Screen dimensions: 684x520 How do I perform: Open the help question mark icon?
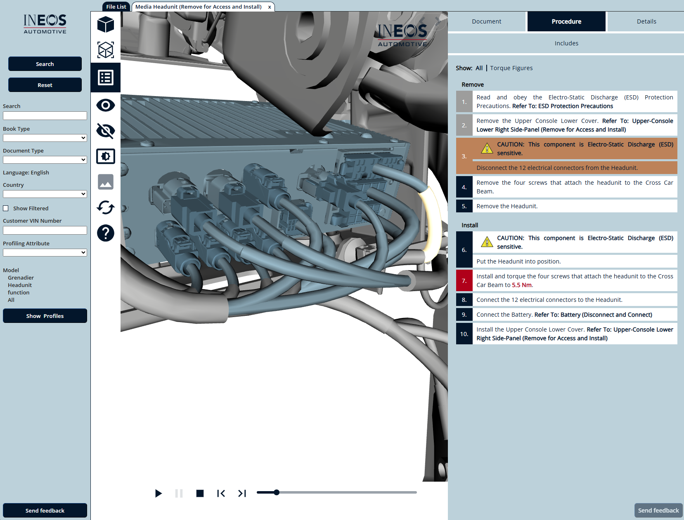tap(106, 233)
